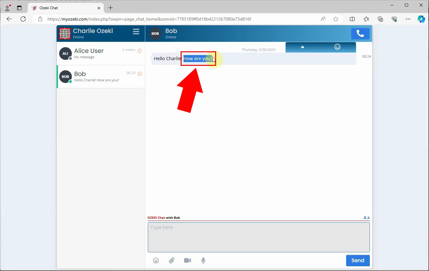Open the Bob conversation in the list
The height and width of the screenshot is (271, 429).
click(x=101, y=77)
